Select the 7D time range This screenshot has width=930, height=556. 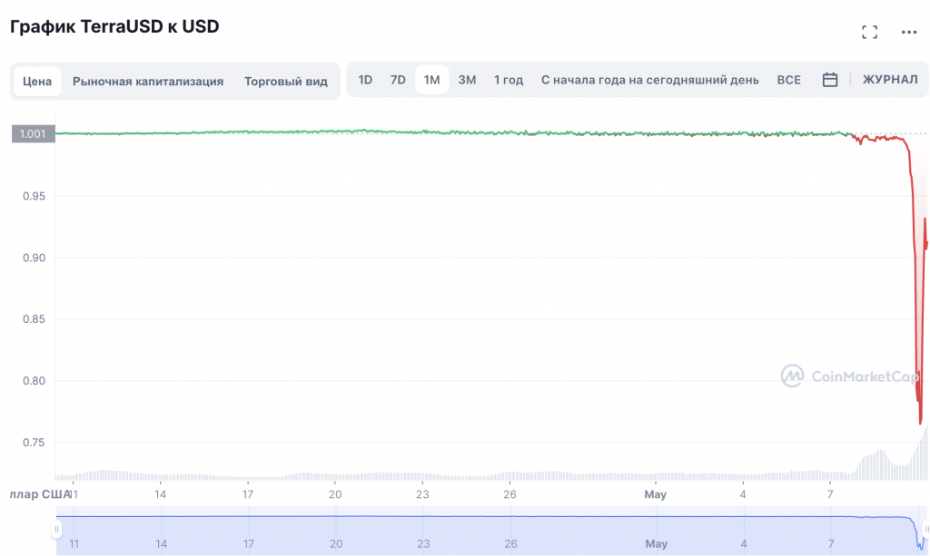coord(398,80)
